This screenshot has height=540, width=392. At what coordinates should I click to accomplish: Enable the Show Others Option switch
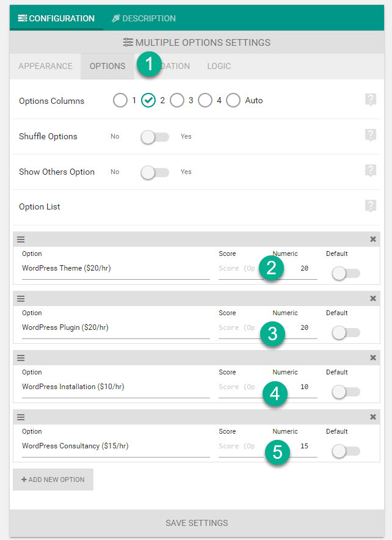(x=155, y=172)
